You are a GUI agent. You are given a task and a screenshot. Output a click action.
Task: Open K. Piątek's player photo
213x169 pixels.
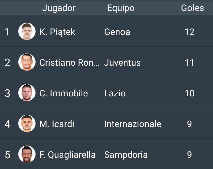(27, 31)
